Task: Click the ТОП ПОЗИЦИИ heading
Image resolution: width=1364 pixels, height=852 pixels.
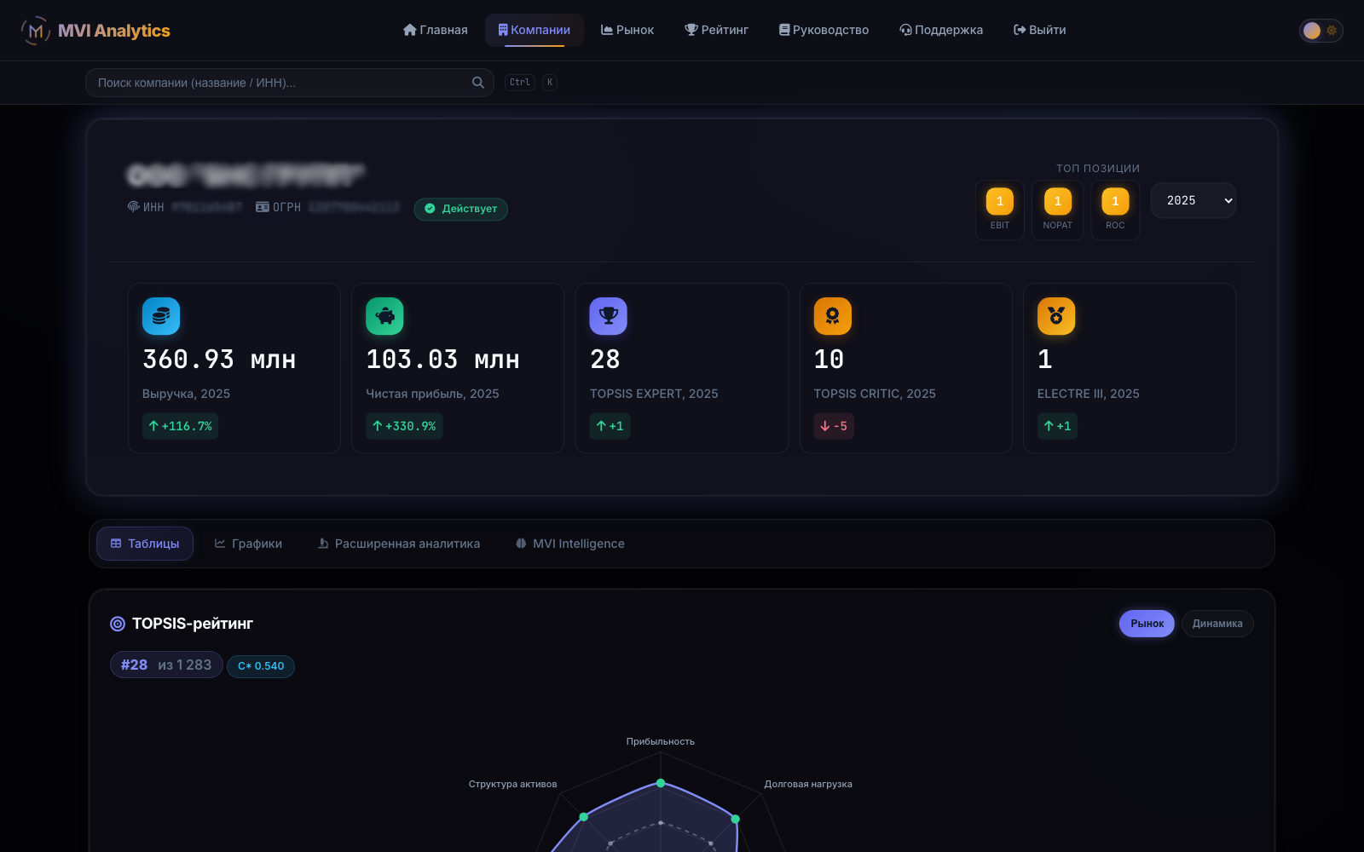Action: coord(1098,169)
